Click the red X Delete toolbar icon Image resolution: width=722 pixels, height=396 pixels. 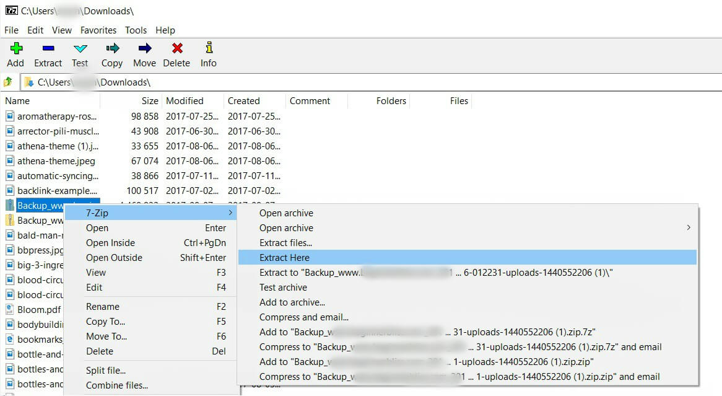pyautogui.click(x=177, y=48)
